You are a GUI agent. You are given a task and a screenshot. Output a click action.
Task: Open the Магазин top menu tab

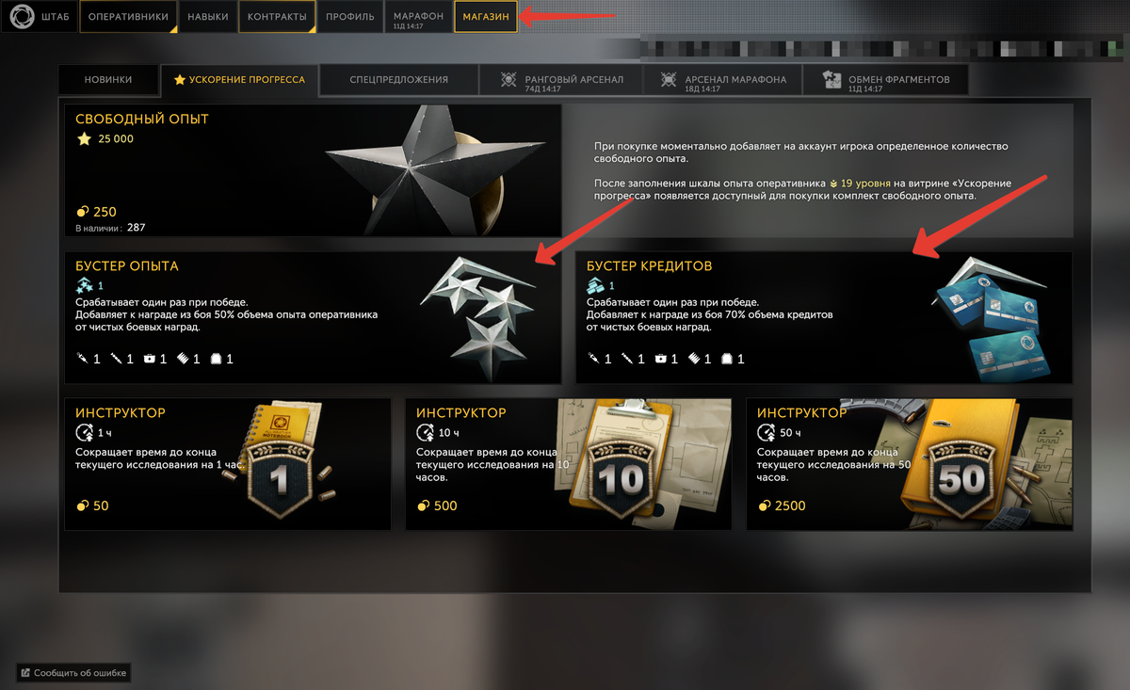click(486, 17)
